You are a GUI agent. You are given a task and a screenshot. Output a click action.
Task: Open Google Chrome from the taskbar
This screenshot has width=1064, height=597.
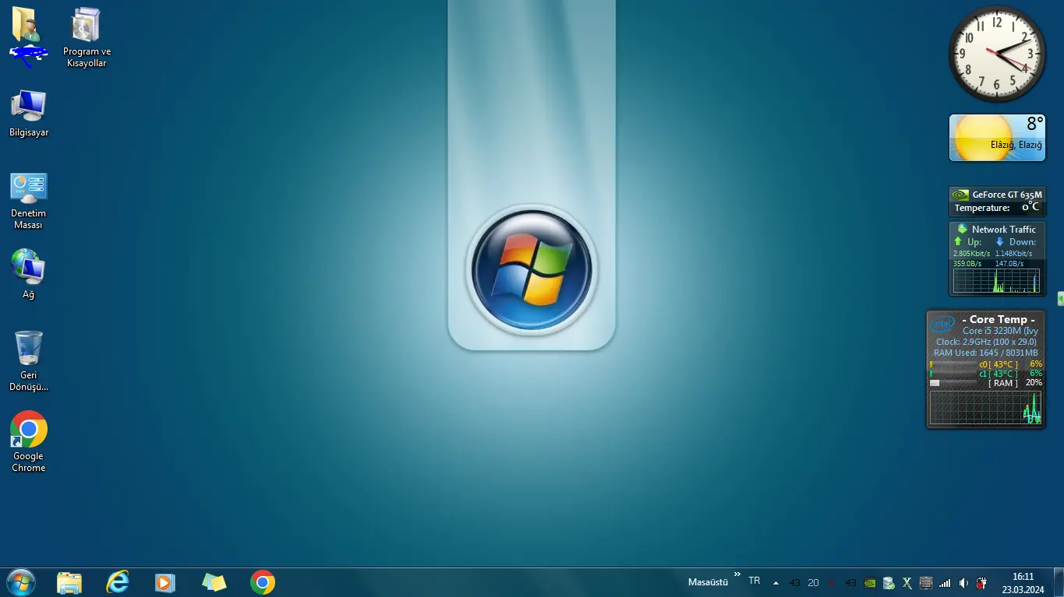click(263, 582)
